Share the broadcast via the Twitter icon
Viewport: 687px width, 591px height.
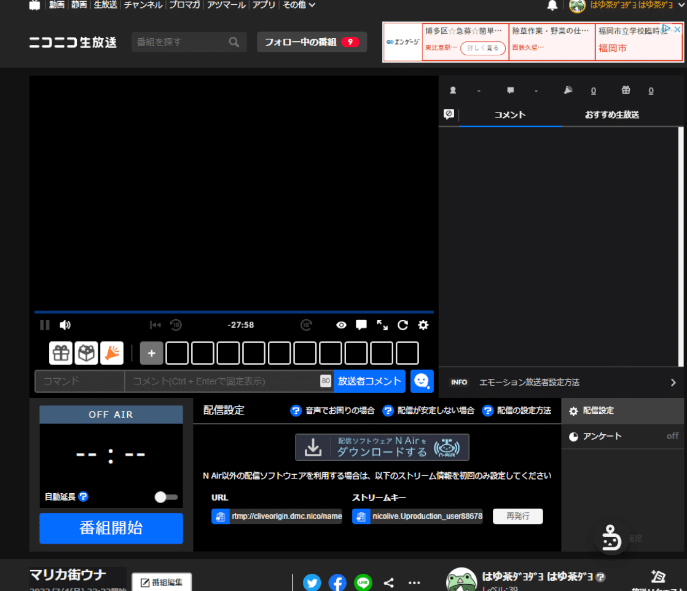[x=312, y=582]
